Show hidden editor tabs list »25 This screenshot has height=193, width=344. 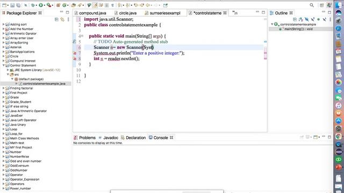tap(235, 13)
